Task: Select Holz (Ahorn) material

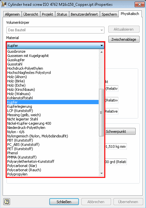Action: [53, 77]
